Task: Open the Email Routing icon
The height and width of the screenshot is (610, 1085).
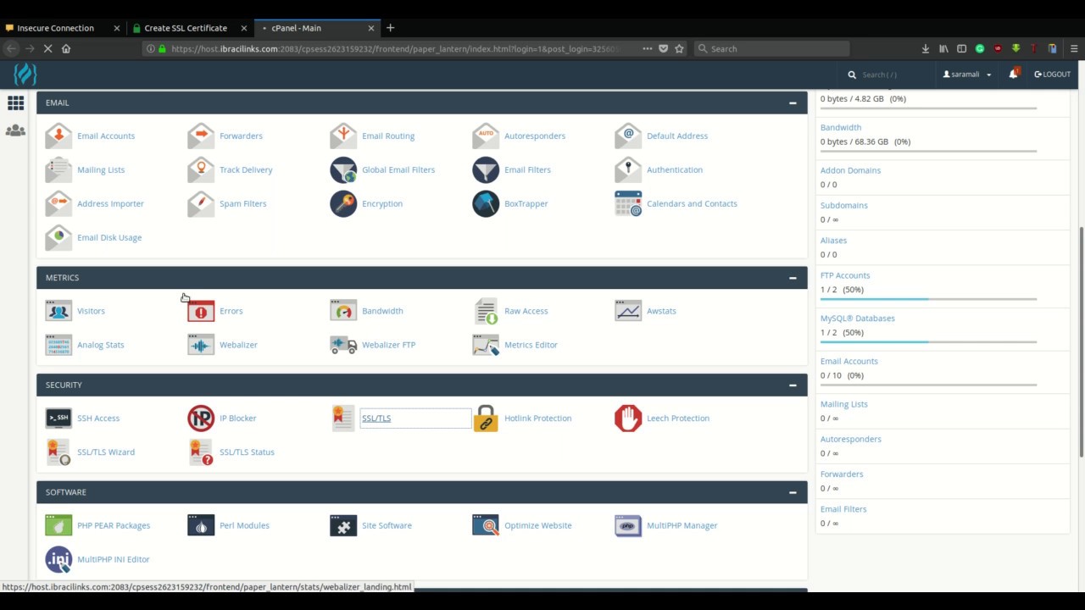Action: tap(343, 136)
